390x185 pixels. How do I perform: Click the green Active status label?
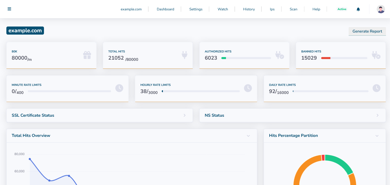(342, 9)
